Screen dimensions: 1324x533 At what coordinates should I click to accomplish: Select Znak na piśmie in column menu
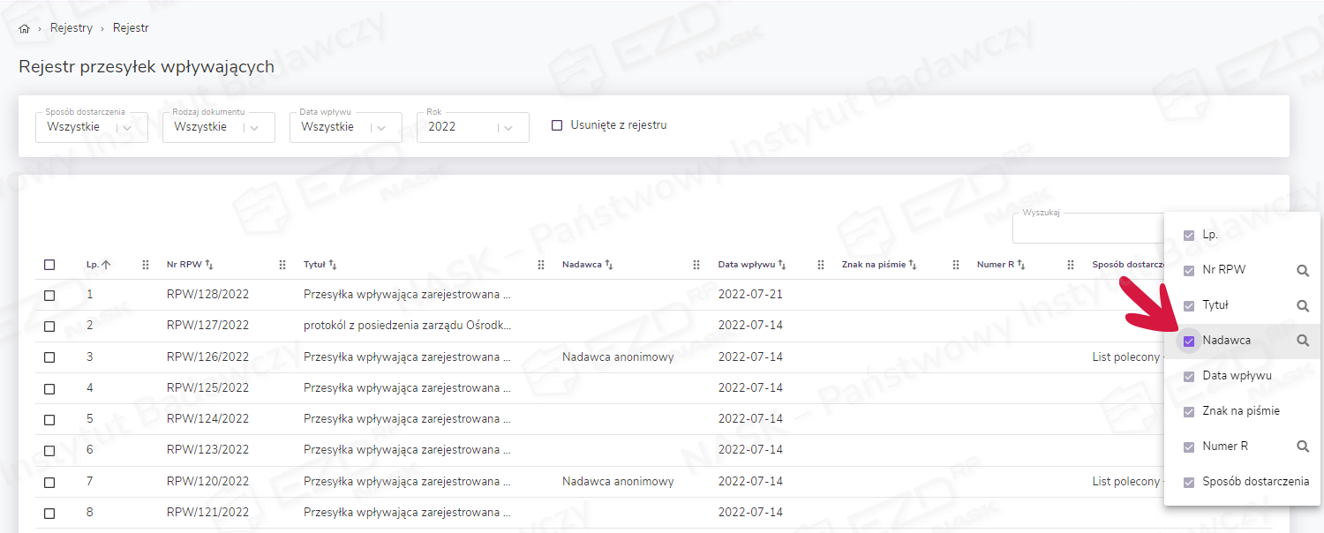pyautogui.click(x=1240, y=411)
